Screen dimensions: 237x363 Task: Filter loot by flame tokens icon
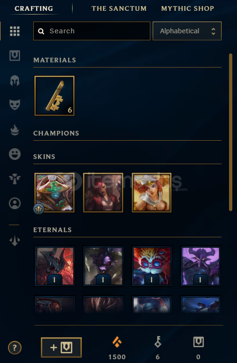tap(15, 129)
